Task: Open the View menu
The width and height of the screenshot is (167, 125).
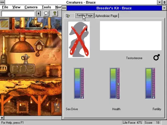Action: point(16,7)
